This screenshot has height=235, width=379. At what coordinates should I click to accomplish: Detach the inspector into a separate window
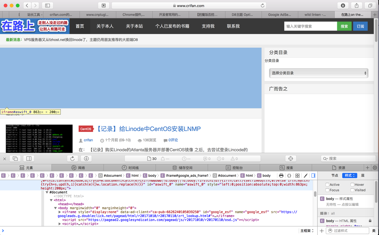[x=15, y=159]
